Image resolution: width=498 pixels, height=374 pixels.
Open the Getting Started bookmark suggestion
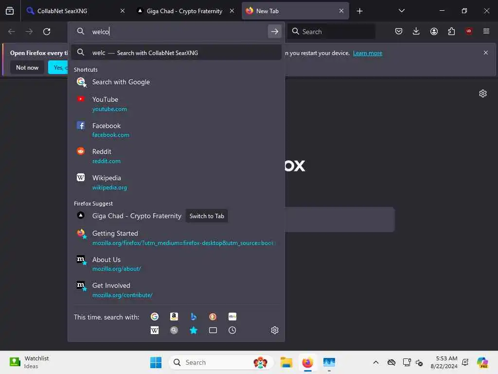click(176, 238)
